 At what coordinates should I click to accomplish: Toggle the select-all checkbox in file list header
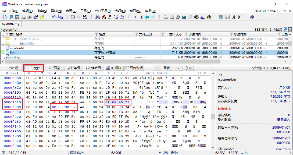[3, 34]
